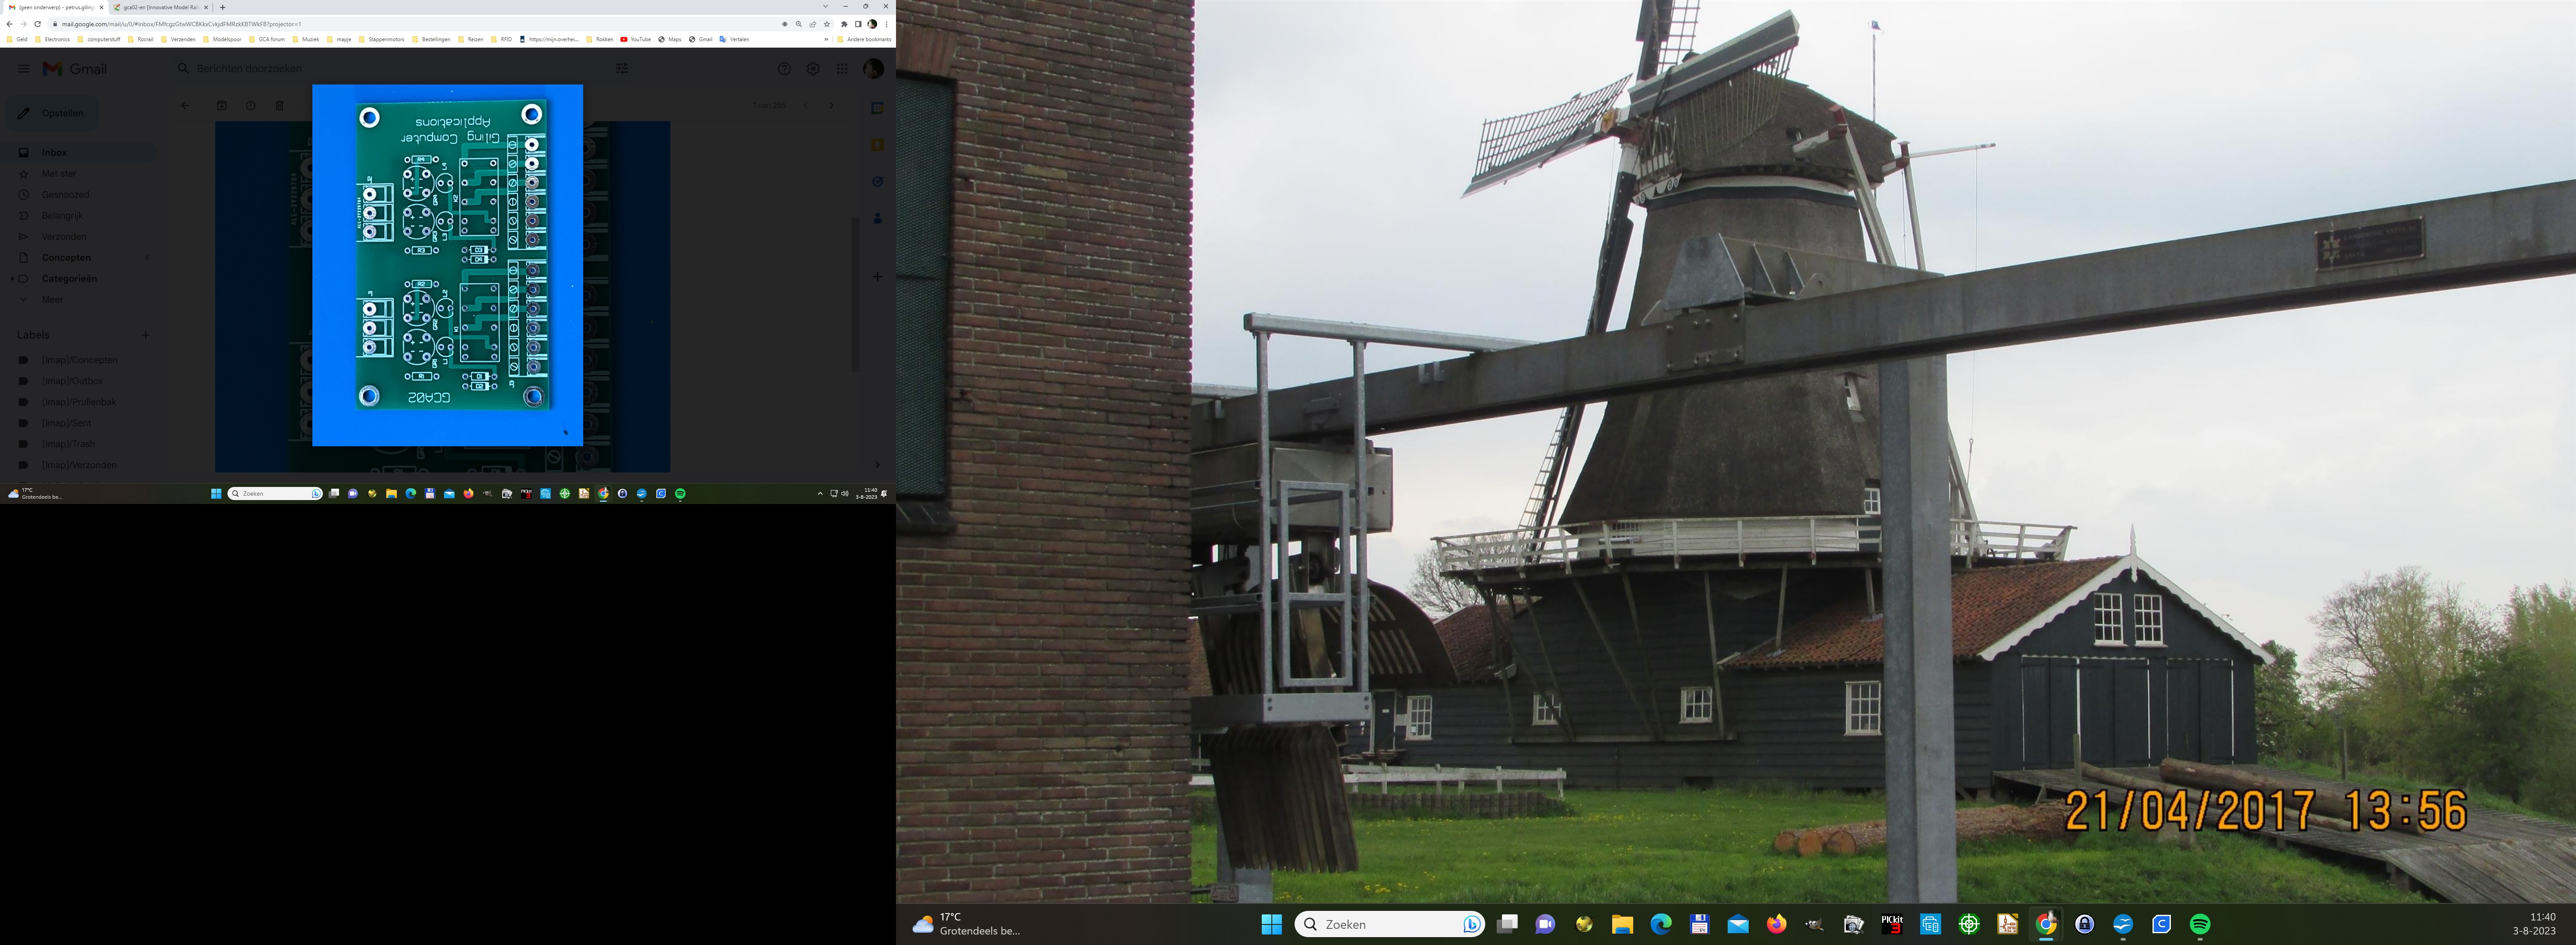This screenshot has height=945, width=2576.
Task: Archive the open email
Action: (222, 106)
